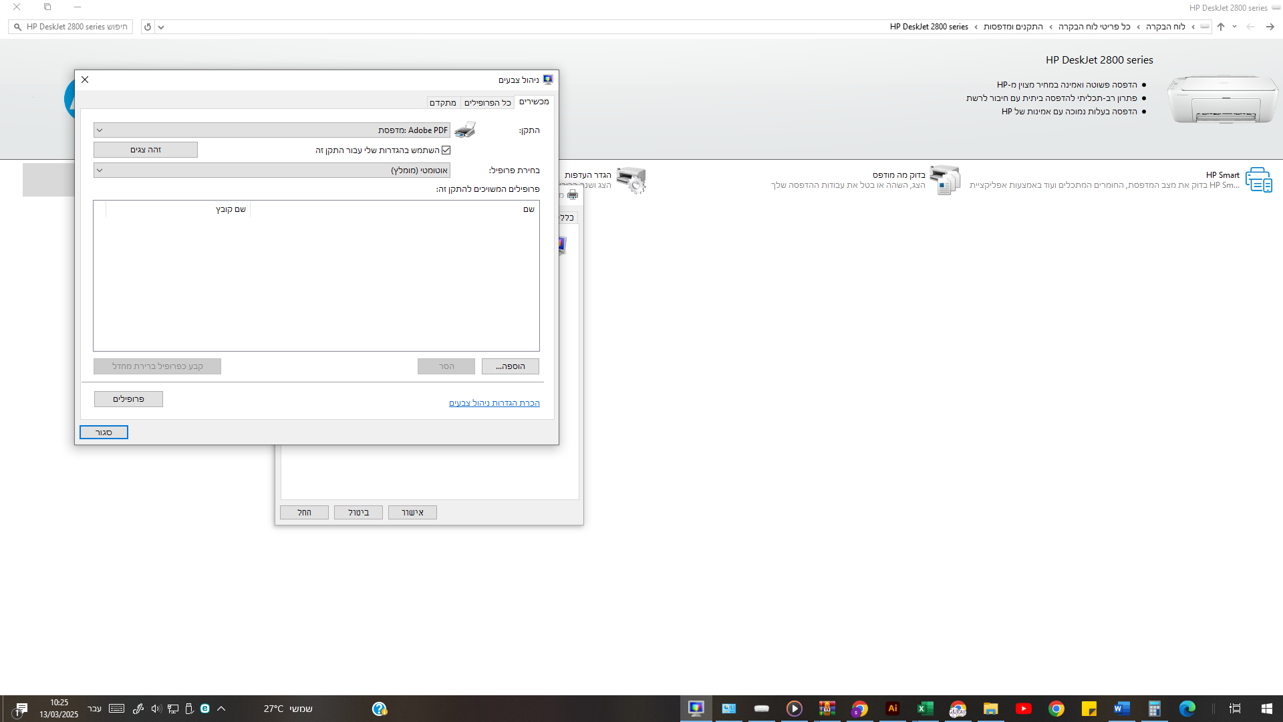Switch to the All Profiles tab

click(x=487, y=102)
